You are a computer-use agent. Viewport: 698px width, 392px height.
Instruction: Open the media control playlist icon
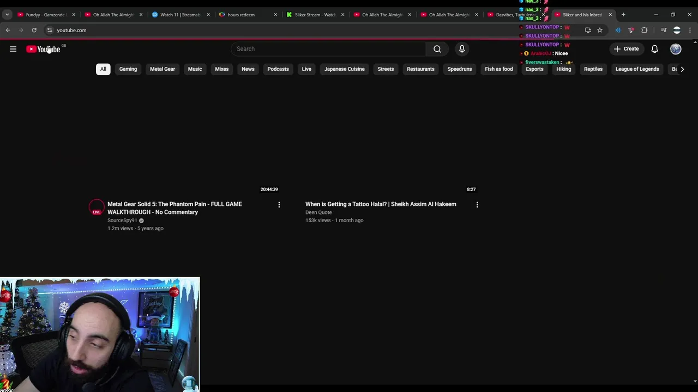click(x=664, y=30)
